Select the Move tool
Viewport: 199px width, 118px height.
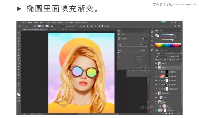(19, 32)
